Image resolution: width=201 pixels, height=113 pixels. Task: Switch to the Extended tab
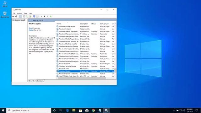pos(32,81)
